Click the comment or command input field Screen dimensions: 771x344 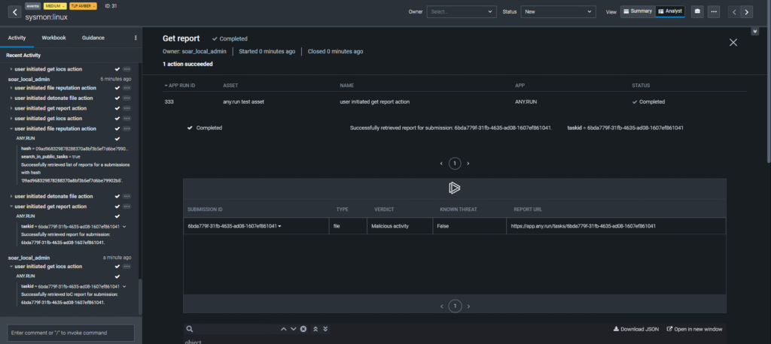pos(71,333)
